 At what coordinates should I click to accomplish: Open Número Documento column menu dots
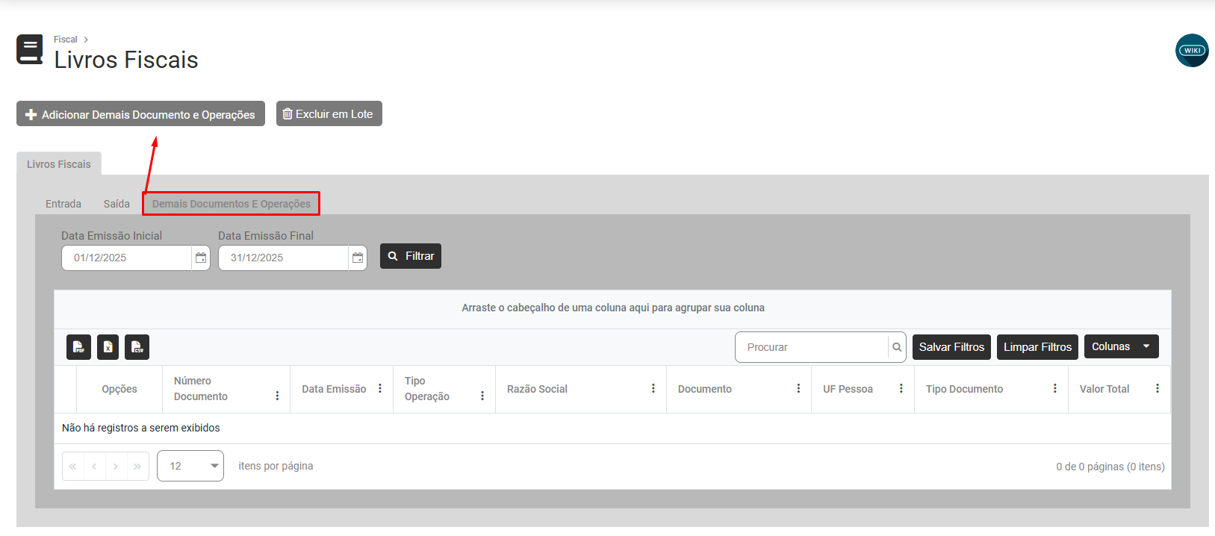pyautogui.click(x=277, y=396)
